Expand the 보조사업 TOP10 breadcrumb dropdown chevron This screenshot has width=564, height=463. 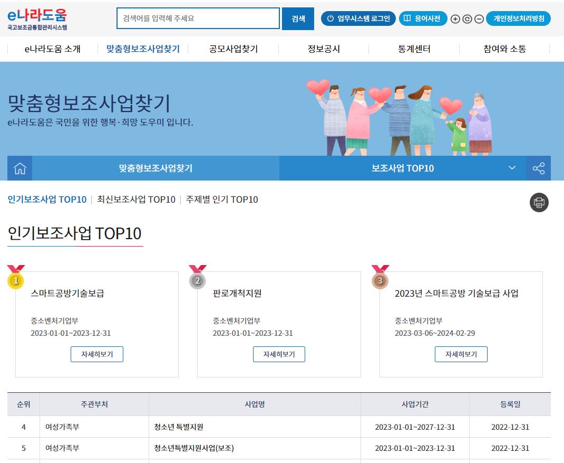pos(511,168)
